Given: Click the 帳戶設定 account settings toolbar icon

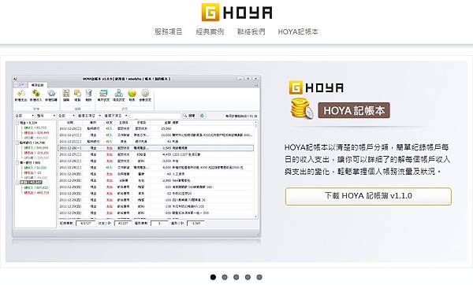Looking at the screenshot, I should point(103,95).
